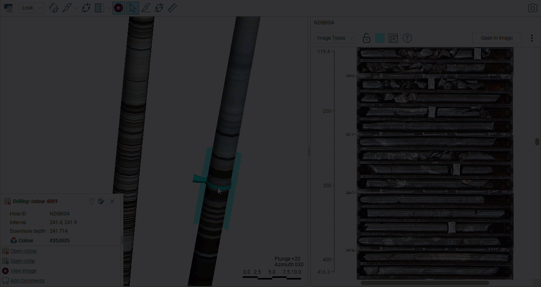Click the NDIBK04 title in image panel
The image size is (541, 287).
tap(324, 23)
